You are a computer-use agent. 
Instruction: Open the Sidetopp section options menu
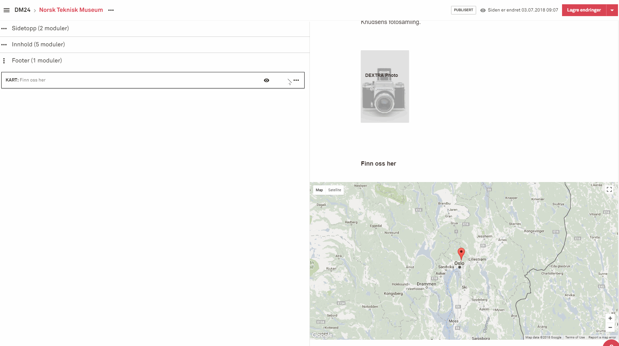(4, 29)
